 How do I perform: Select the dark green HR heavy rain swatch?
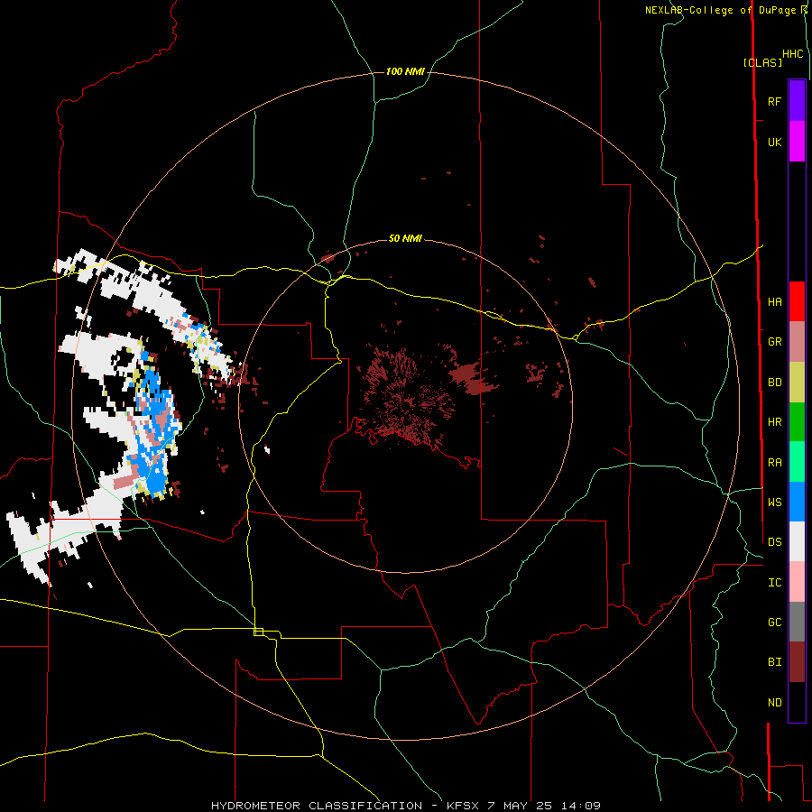pyautogui.click(x=797, y=422)
